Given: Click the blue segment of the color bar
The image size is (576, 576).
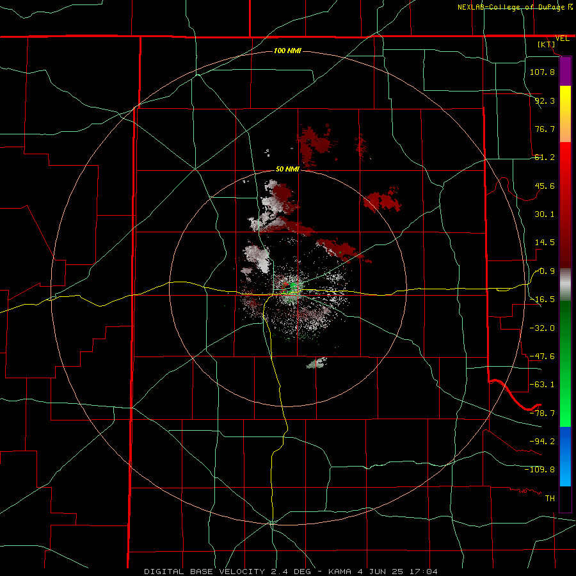Looking at the screenshot, I should [x=565, y=456].
